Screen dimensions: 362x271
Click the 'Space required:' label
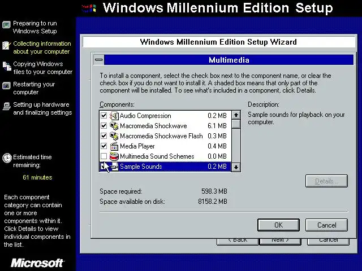pyautogui.click(x=120, y=191)
